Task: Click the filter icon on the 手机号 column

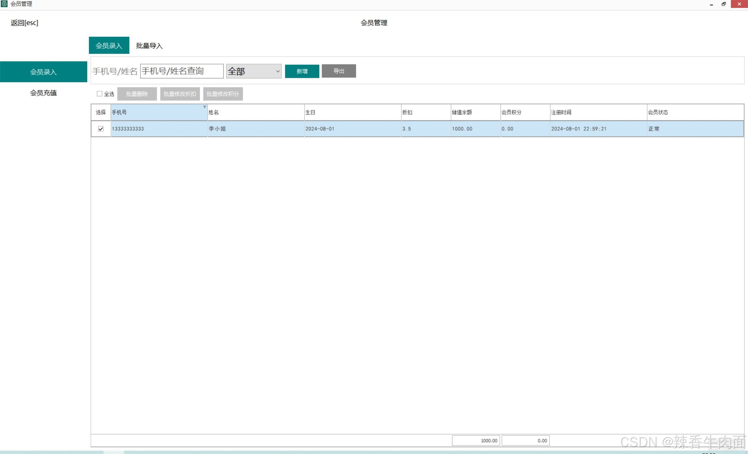Action: click(205, 107)
